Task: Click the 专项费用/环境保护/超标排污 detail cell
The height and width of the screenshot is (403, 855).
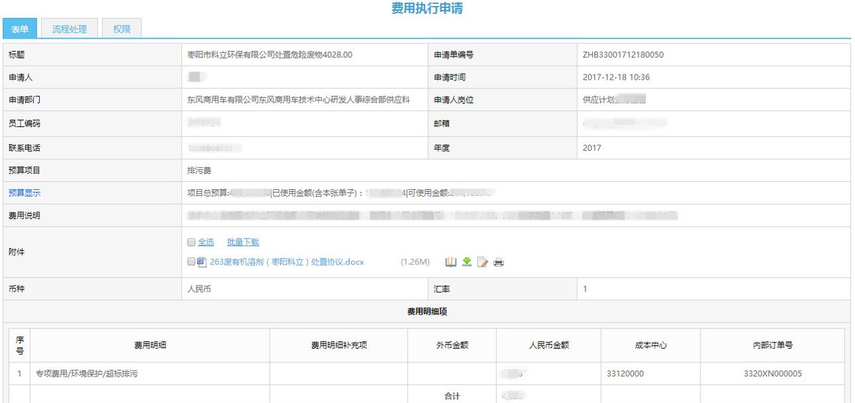Action: click(x=84, y=374)
